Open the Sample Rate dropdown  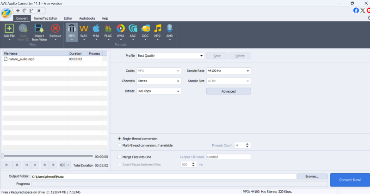(x=228, y=71)
